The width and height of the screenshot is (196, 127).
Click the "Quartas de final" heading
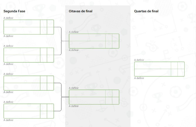[x=146, y=11]
